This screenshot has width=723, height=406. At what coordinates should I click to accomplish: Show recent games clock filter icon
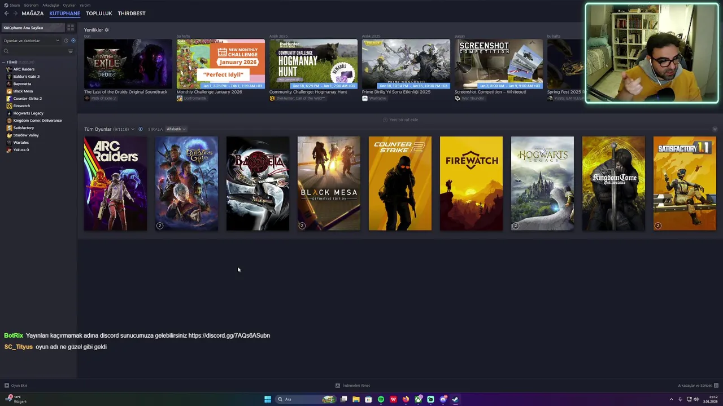(66, 41)
